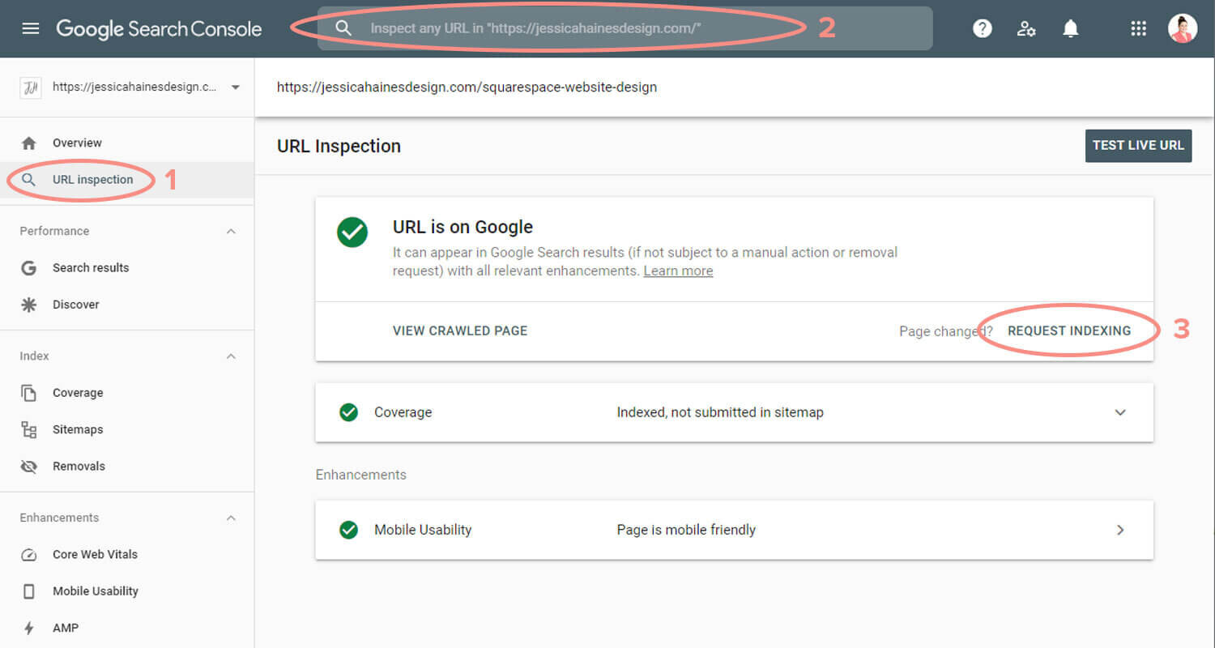Click the Mobile Usability phone icon in the sidebar
The height and width of the screenshot is (648, 1215).
pos(29,591)
